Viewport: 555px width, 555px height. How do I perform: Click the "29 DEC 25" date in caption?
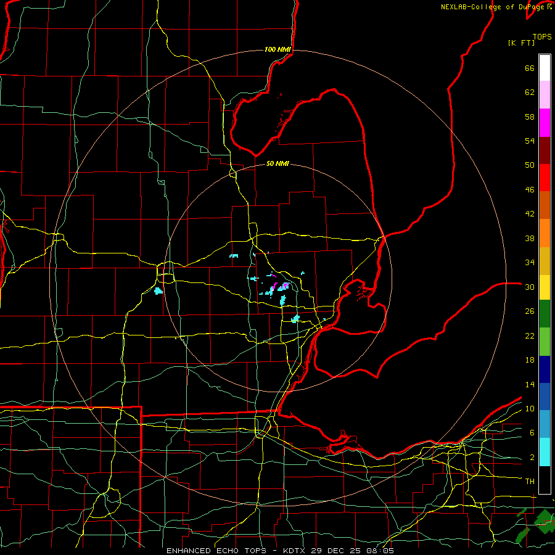tap(335, 551)
